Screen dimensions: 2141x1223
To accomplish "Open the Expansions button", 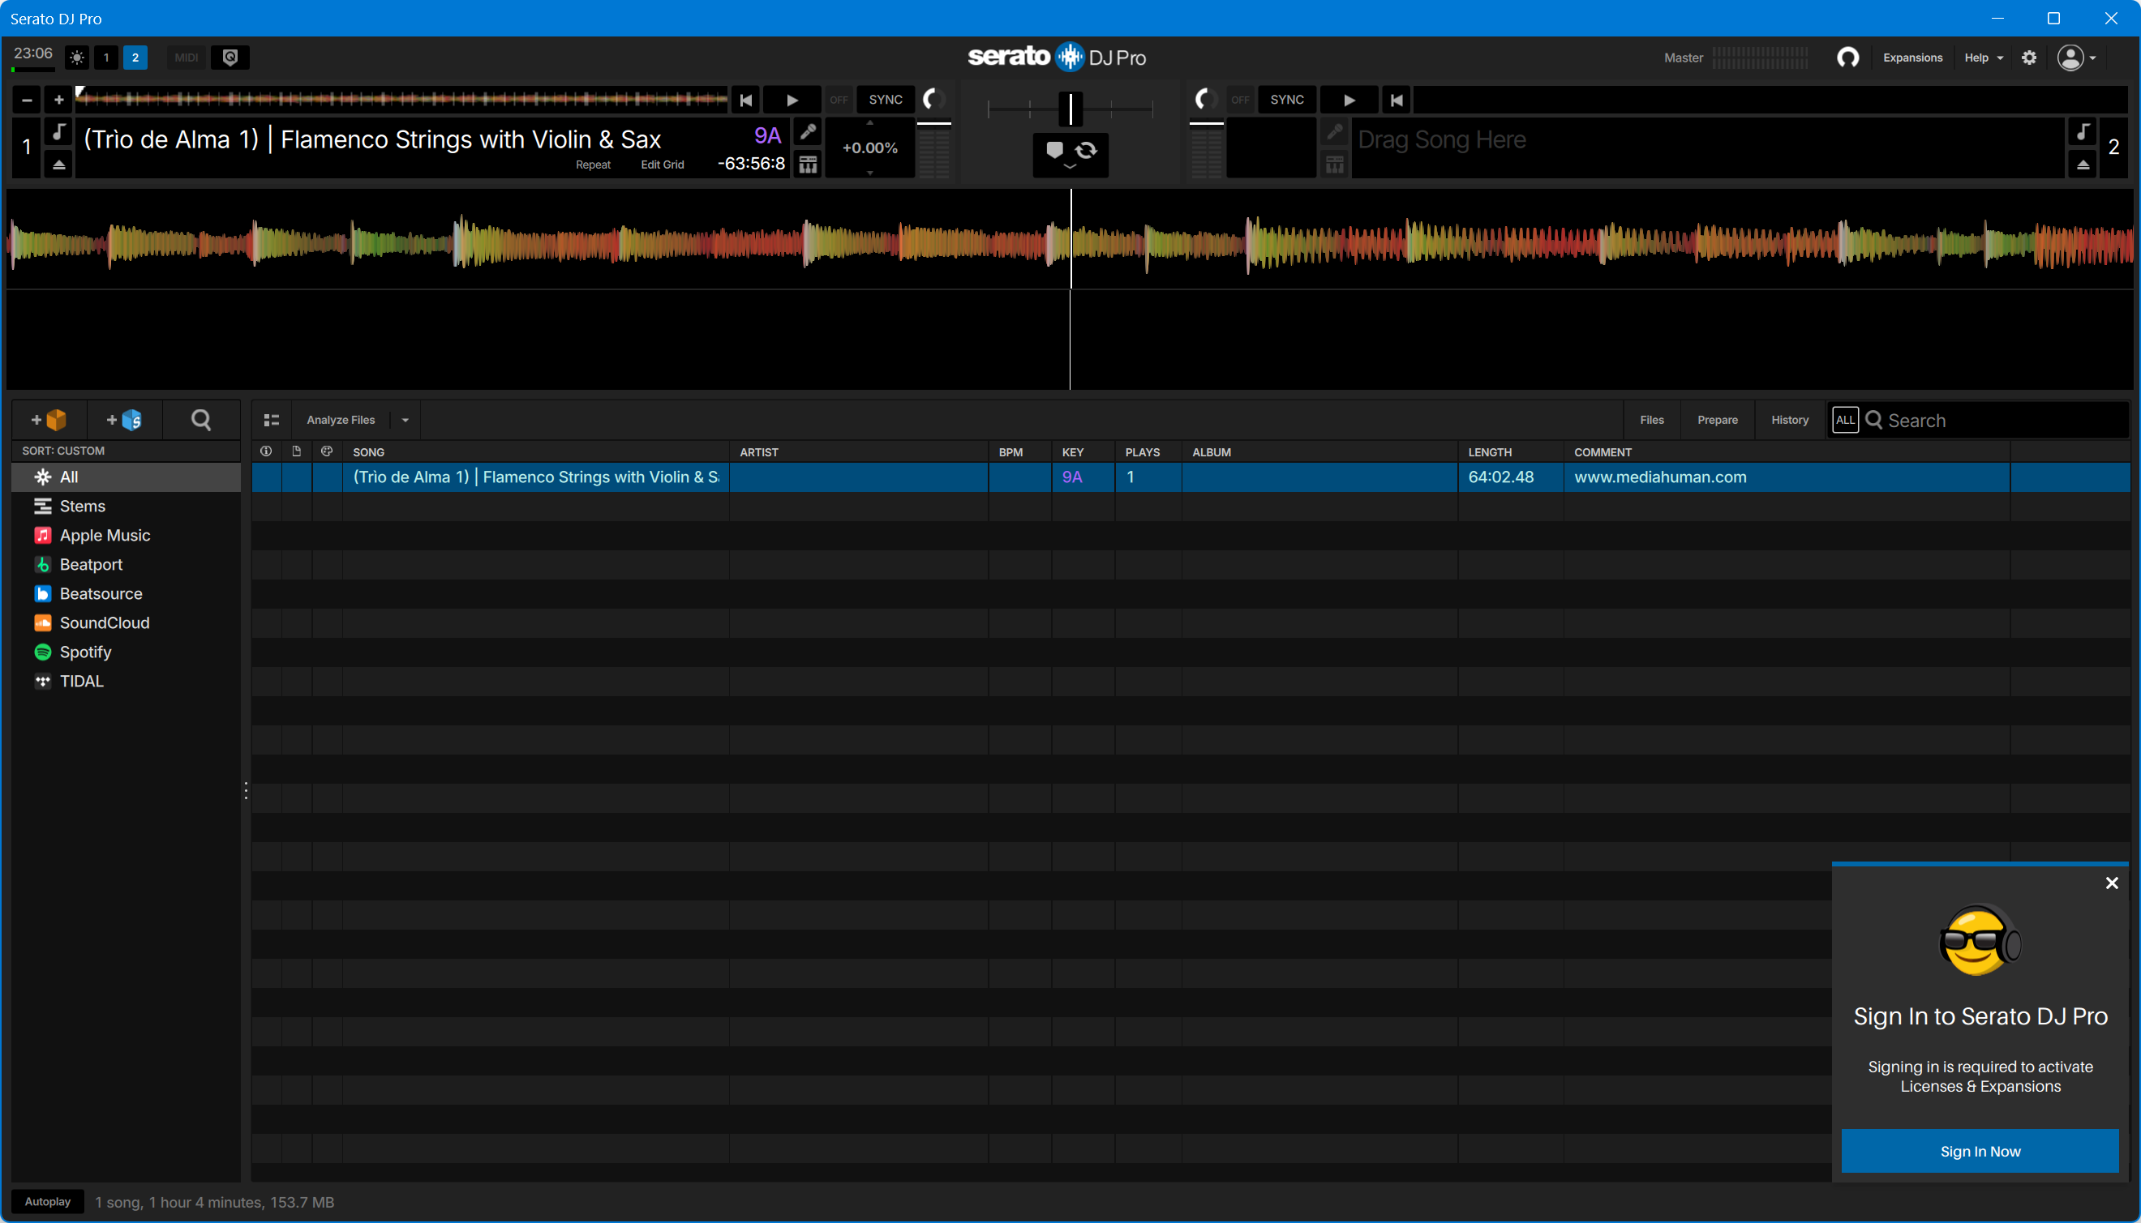I will pos(1912,58).
